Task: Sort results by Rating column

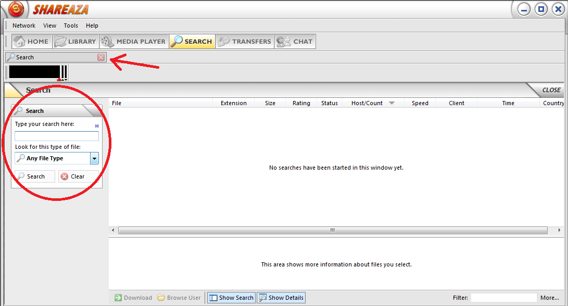Action: point(301,103)
